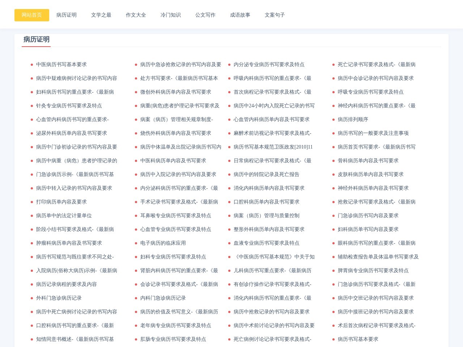Viewport: 463px width, 347px height.
Task: Click 病历中疑难病例讨论记录的书写内容
Action: point(77,78)
